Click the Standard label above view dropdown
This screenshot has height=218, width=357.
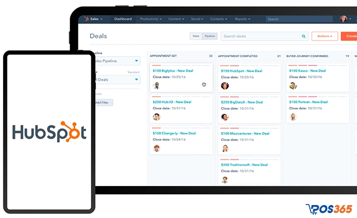(x=134, y=72)
